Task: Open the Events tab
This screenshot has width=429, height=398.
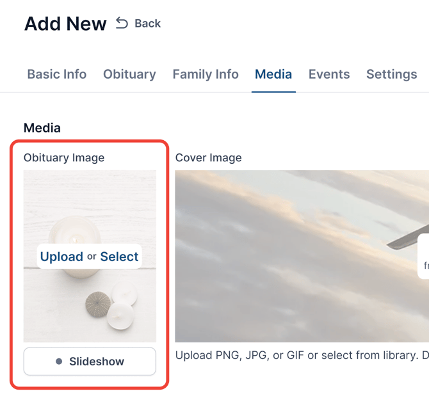Action: [329, 74]
